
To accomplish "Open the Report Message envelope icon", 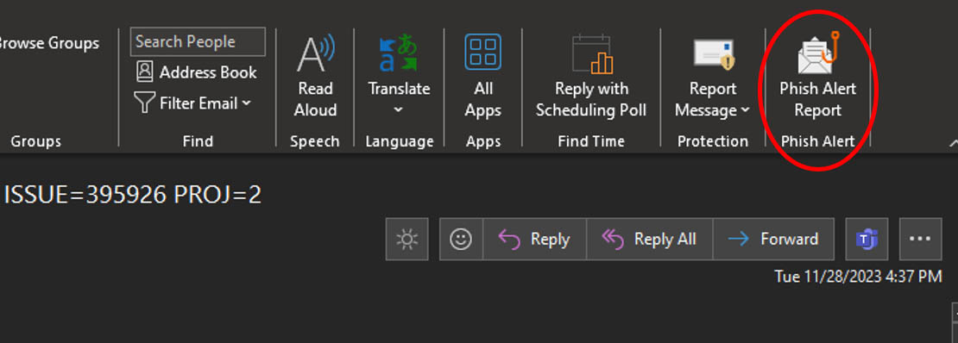I will [713, 53].
